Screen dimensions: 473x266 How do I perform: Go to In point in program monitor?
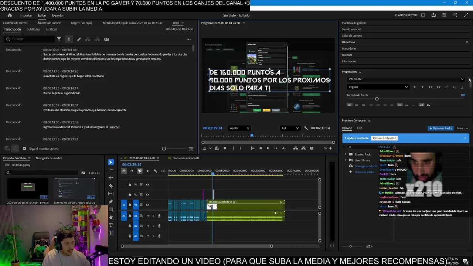coord(253,148)
